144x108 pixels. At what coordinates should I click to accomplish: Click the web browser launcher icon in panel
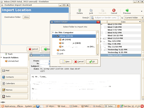tap(38, 106)
